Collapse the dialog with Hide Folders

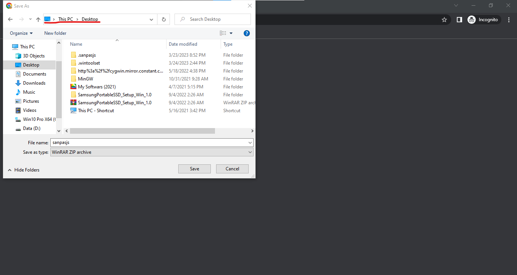(x=23, y=170)
